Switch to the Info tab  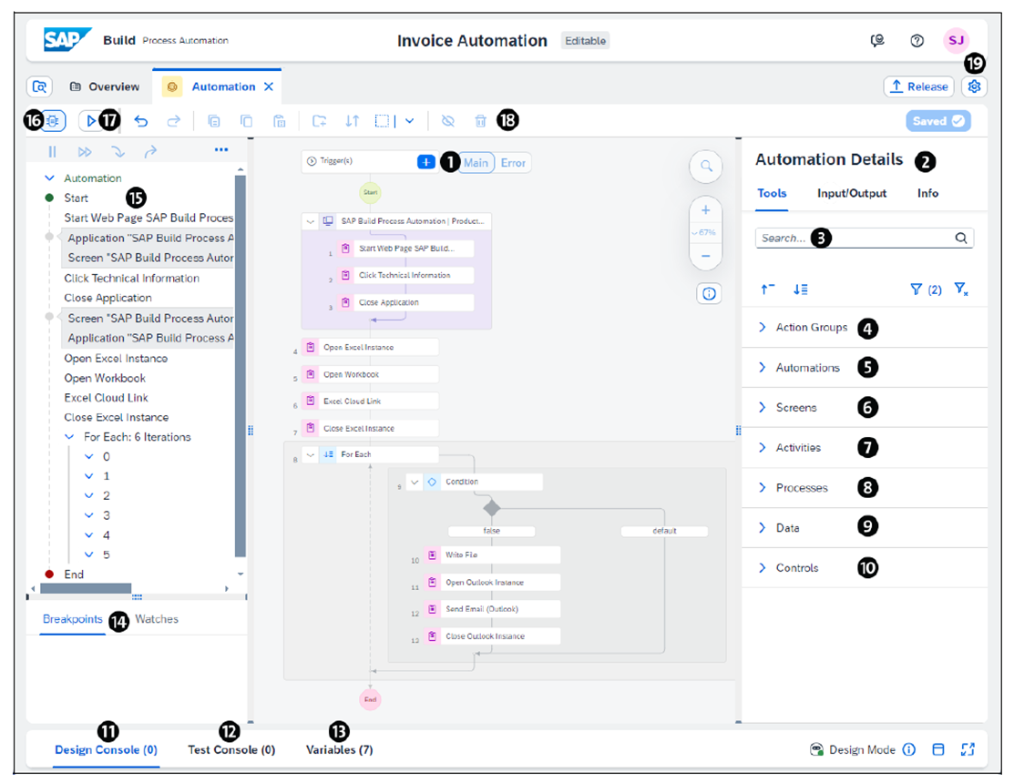[x=927, y=193]
